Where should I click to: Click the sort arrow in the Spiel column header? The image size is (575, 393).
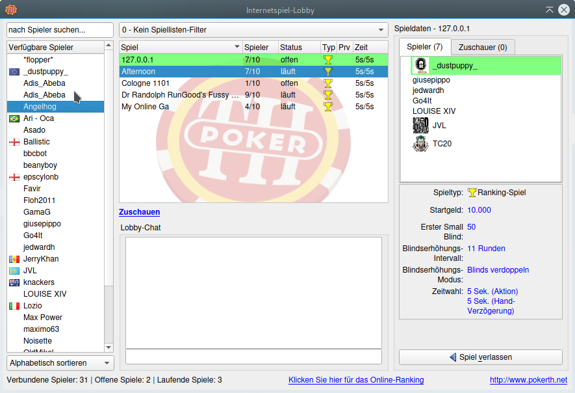237,47
